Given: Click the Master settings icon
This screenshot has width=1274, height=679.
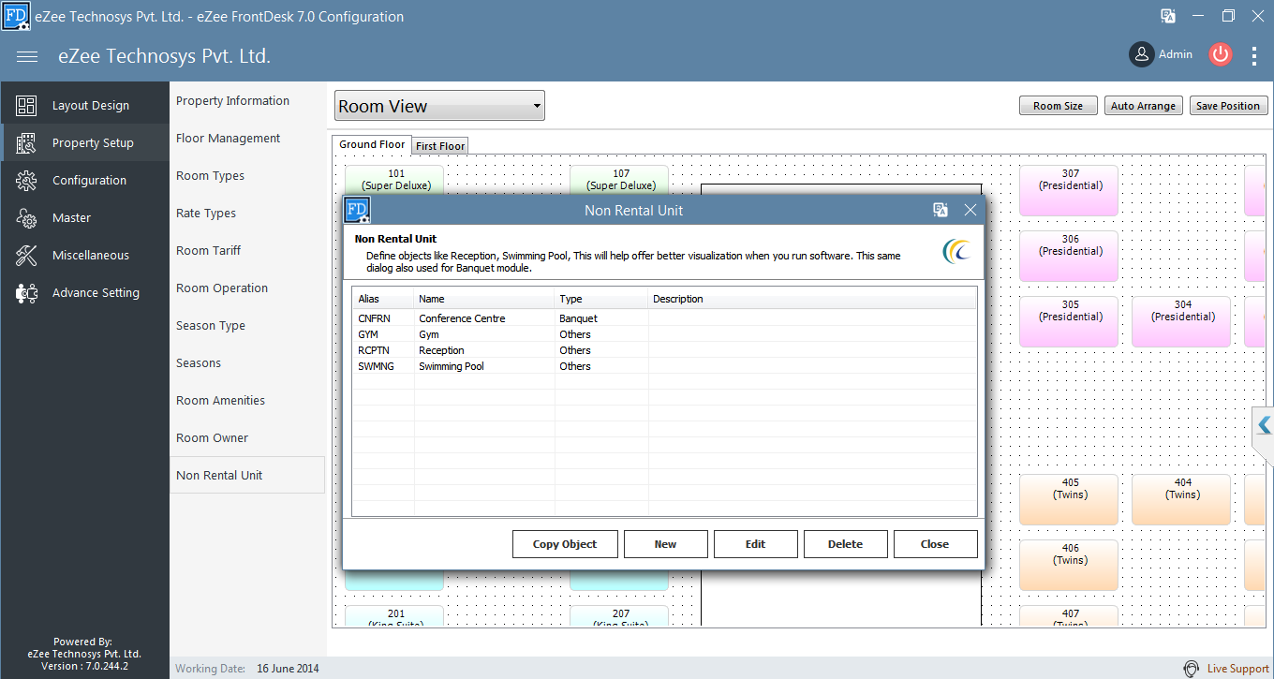Looking at the screenshot, I should 26,218.
